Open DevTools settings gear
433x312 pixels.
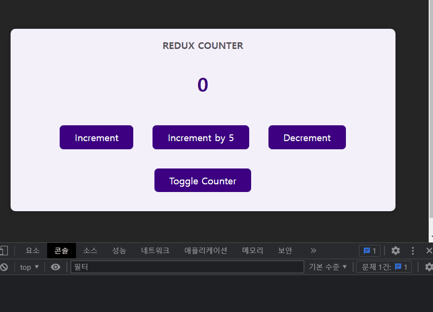[396, 251]
